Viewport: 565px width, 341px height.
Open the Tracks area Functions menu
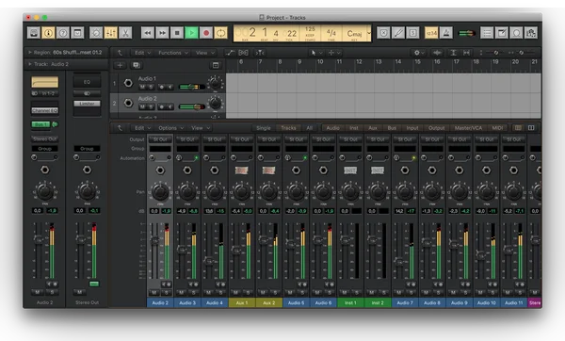pos(173,53)
